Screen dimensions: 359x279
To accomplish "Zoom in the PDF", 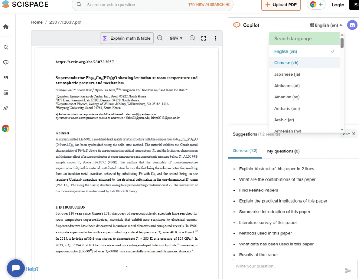I will click(x=192, y=38).
